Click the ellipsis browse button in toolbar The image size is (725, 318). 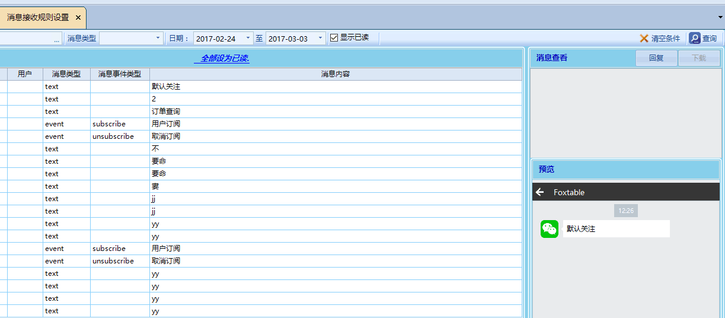[x=57, y=39]
